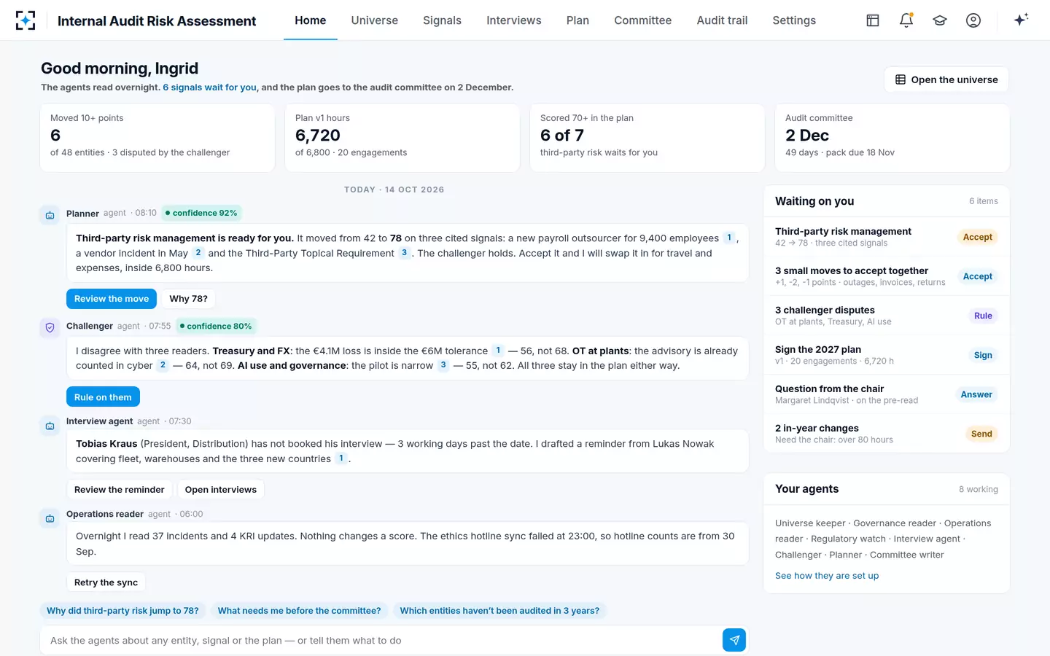Follow the See how they are set up link

(827, 576)
